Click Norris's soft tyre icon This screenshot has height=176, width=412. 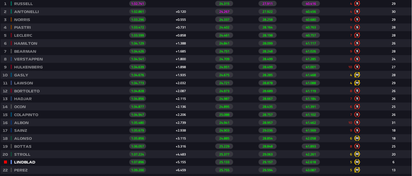(x=357, y=20)
